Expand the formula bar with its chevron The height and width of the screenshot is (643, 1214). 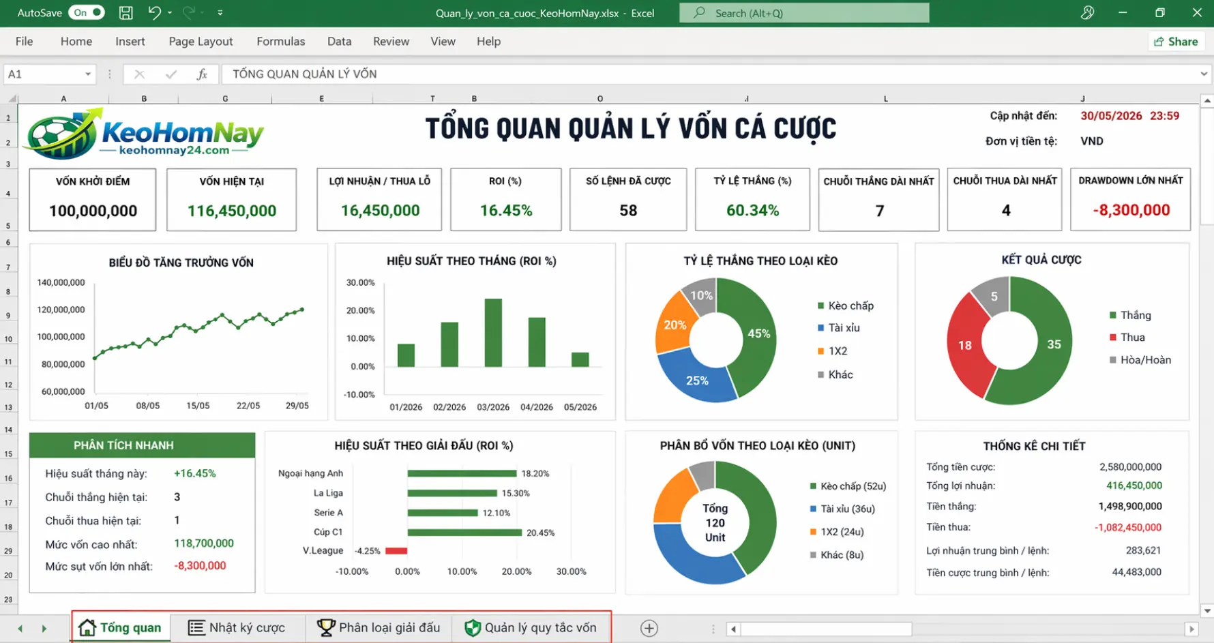click(1203, 74)
